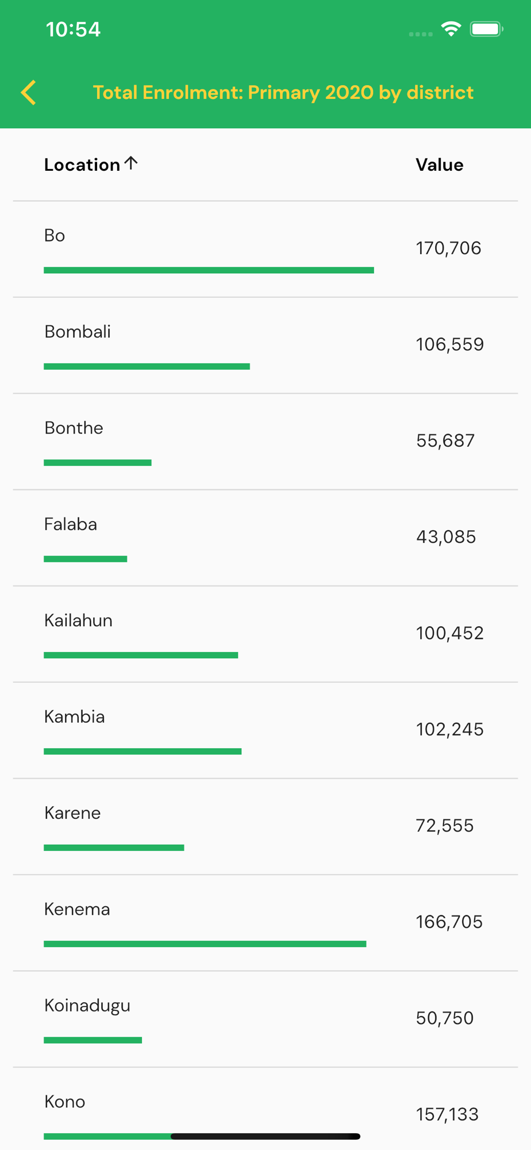
Task: Tap the page title Total Enrolment
Action: 283,93
